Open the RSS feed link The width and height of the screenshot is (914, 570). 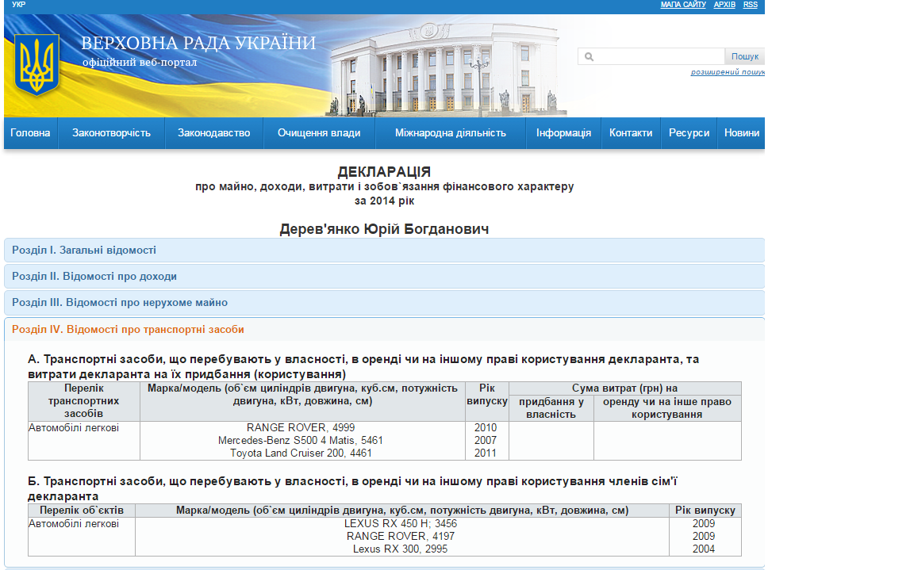[x=751, y=5]
